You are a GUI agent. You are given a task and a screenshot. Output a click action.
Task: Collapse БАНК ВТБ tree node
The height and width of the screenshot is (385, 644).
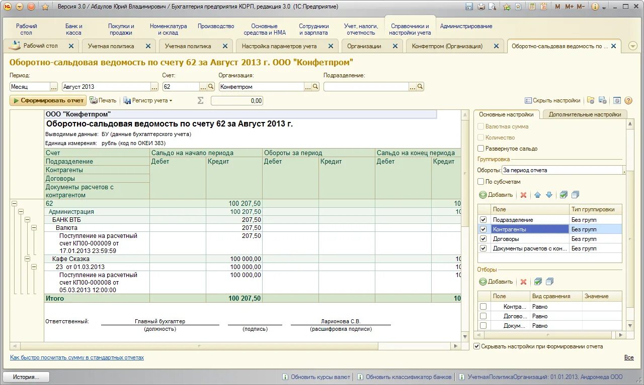(27, 219)
